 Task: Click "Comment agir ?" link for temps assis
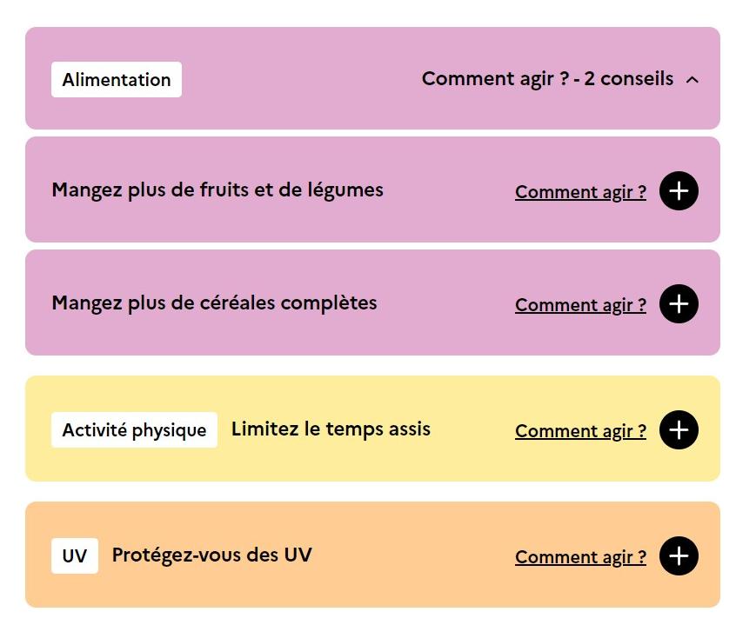point(580,431)
